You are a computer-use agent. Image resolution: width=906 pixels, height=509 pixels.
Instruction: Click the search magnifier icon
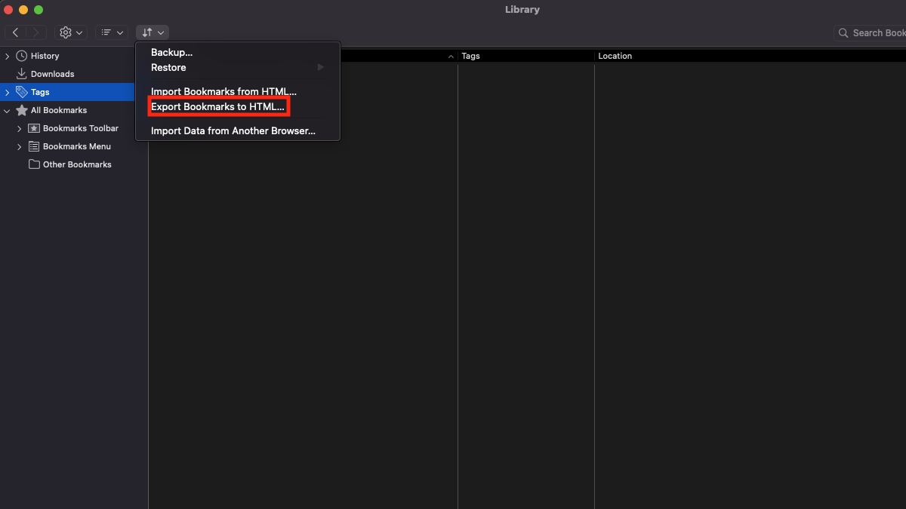pos(843,33)
